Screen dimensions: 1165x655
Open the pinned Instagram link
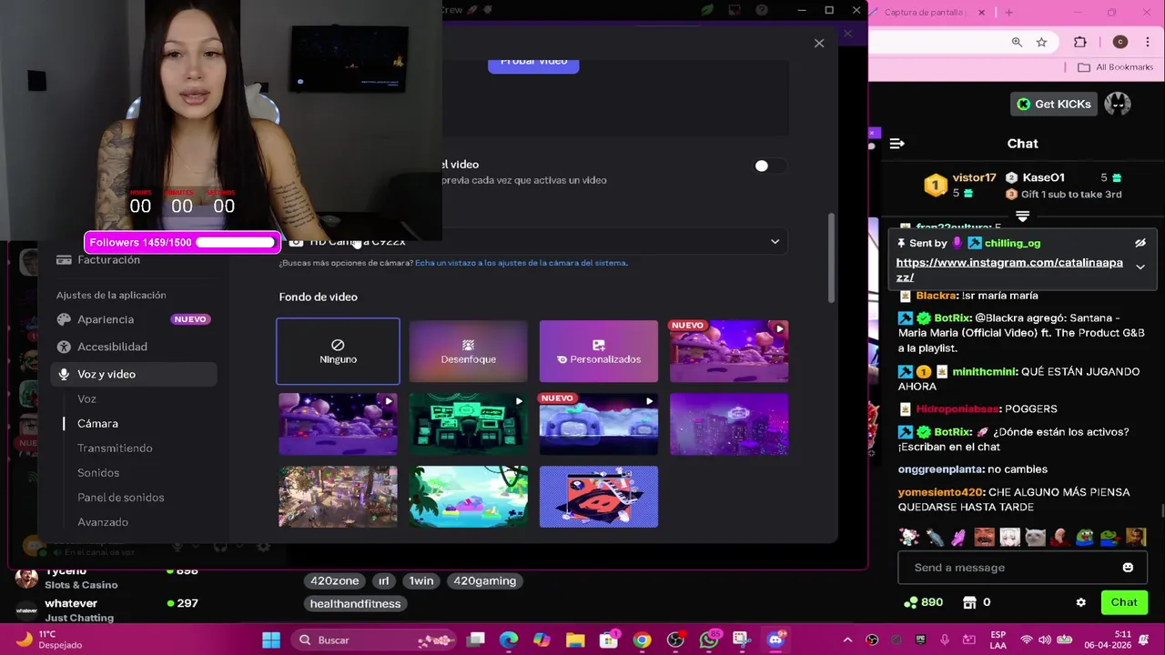coord(1009,270)
